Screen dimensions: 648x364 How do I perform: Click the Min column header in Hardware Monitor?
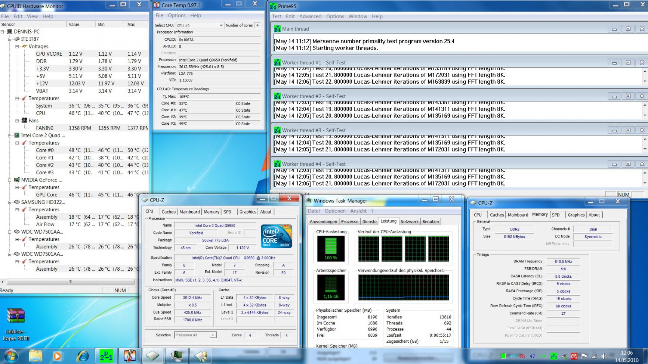[110, 24]
